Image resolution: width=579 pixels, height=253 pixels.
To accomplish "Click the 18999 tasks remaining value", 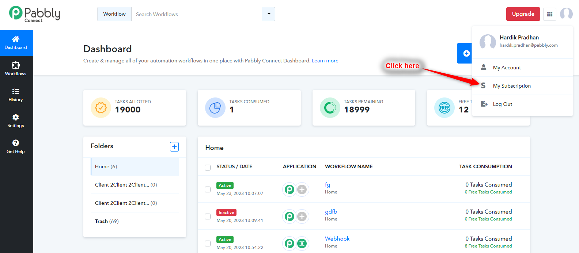I will click(357, 110).
